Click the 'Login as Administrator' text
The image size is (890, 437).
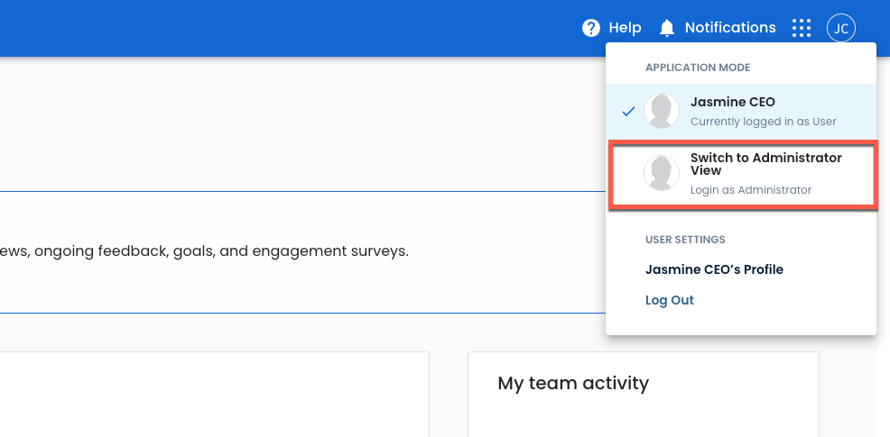click(750, 190)
